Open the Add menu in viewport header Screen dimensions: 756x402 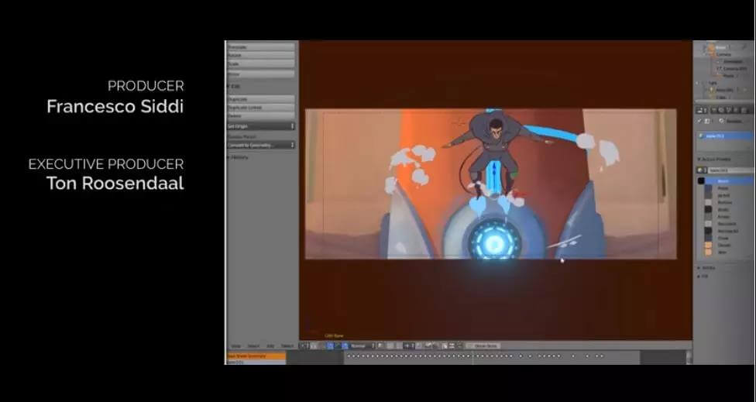[x=270, y=346]
